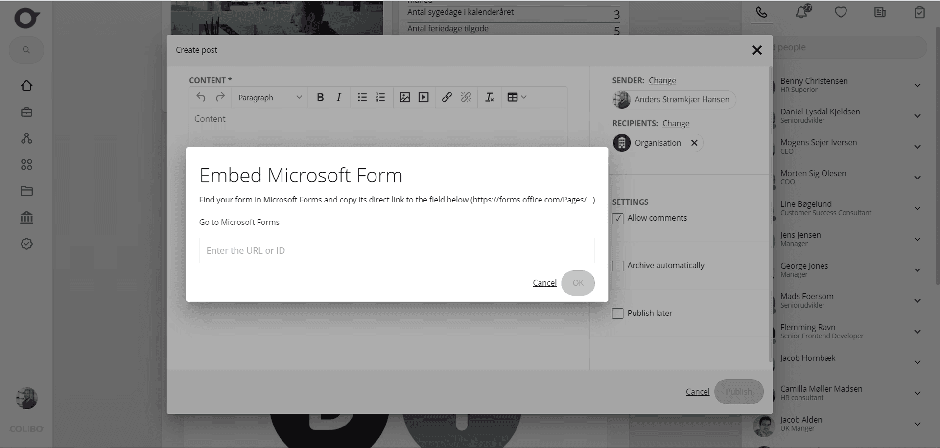Expand Flemming Ravn's contact entry
Image resolution: width=940 pixels, height=448 pixels.
tap(917, 332)
